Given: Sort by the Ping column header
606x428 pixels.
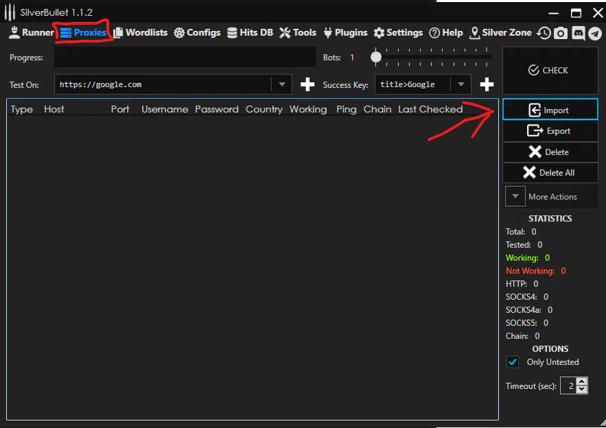Looking at the screenshot, I should 347,109.
